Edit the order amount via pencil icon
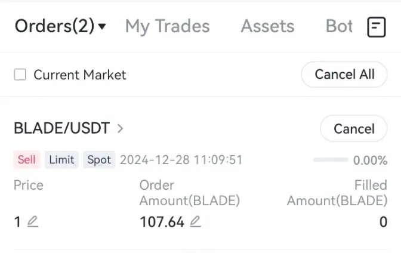Screen dimensions: 401x253 click(195, 222)
